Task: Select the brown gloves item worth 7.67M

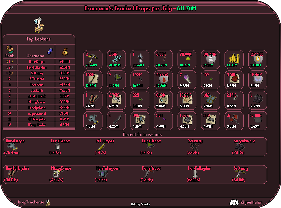Action: click(93, 100)
